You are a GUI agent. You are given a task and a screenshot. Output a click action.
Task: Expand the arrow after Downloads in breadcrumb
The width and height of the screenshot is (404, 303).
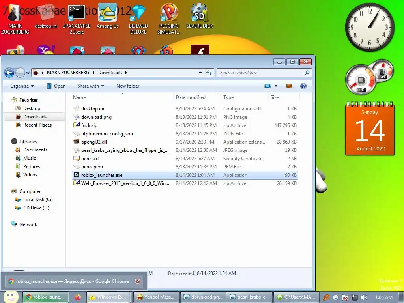(x=126, y=73)
